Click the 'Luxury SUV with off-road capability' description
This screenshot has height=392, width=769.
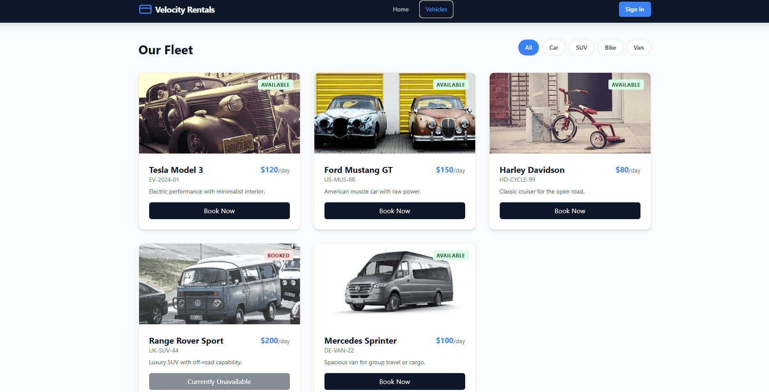(x=196, y=362)
